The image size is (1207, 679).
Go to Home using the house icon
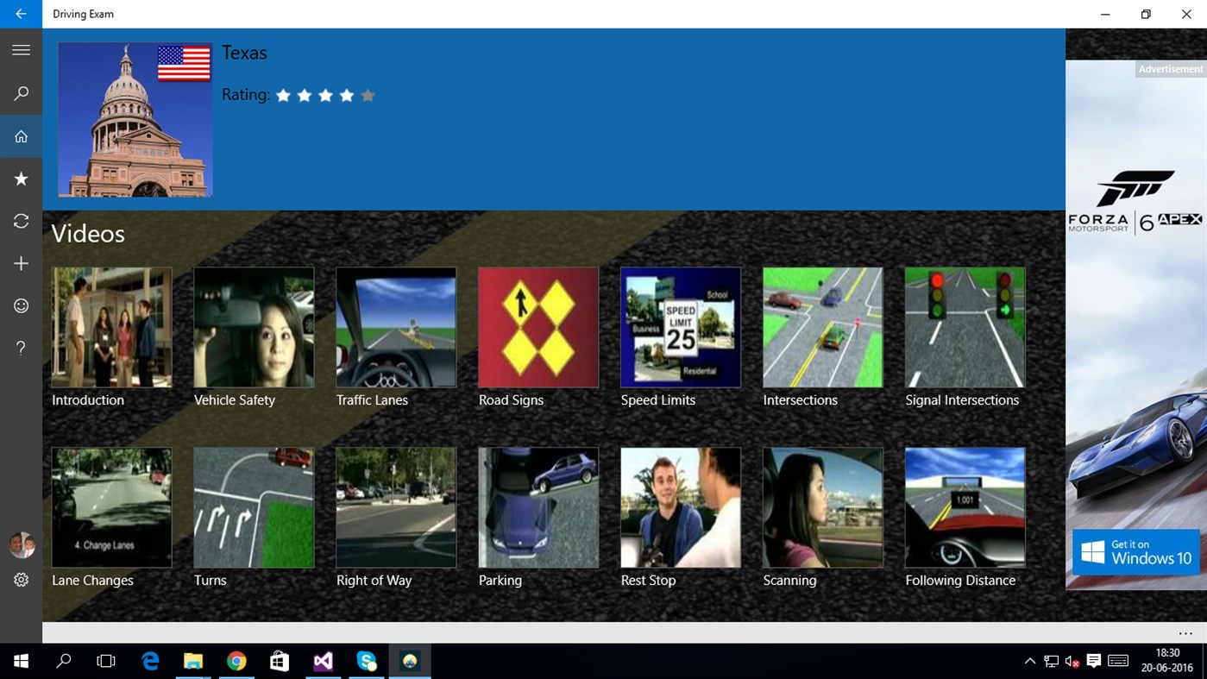21,135
